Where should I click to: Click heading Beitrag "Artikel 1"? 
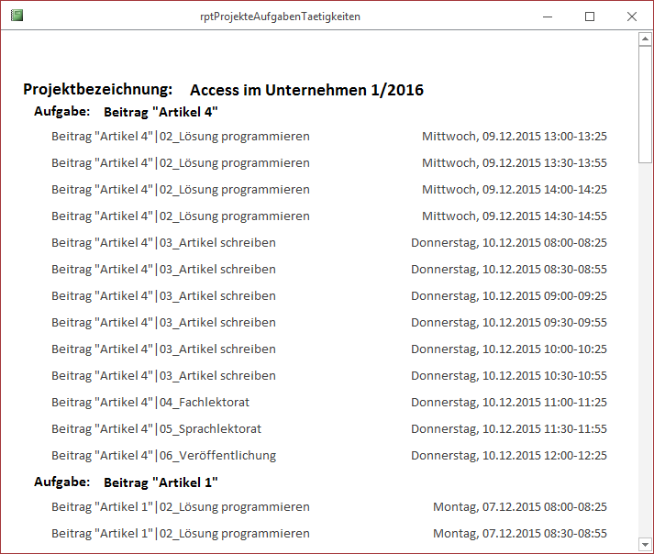161,482
